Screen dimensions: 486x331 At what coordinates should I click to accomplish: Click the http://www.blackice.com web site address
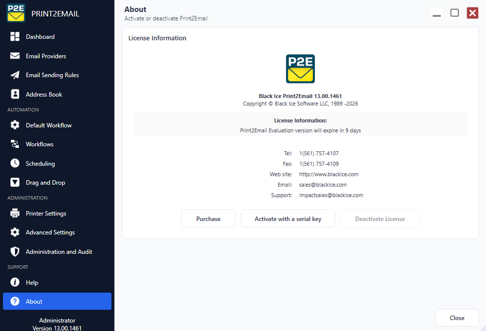click(328, 174)
